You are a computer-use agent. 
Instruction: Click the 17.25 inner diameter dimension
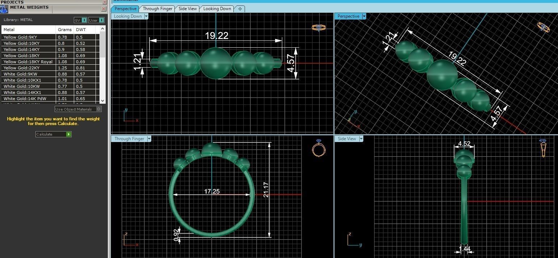pos(212,192)
